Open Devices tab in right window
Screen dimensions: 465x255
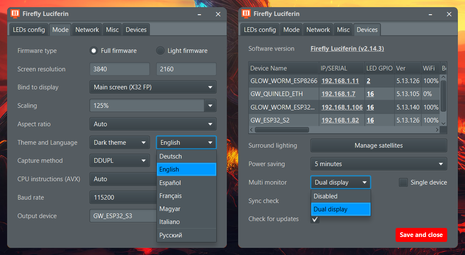click(367, 30)
